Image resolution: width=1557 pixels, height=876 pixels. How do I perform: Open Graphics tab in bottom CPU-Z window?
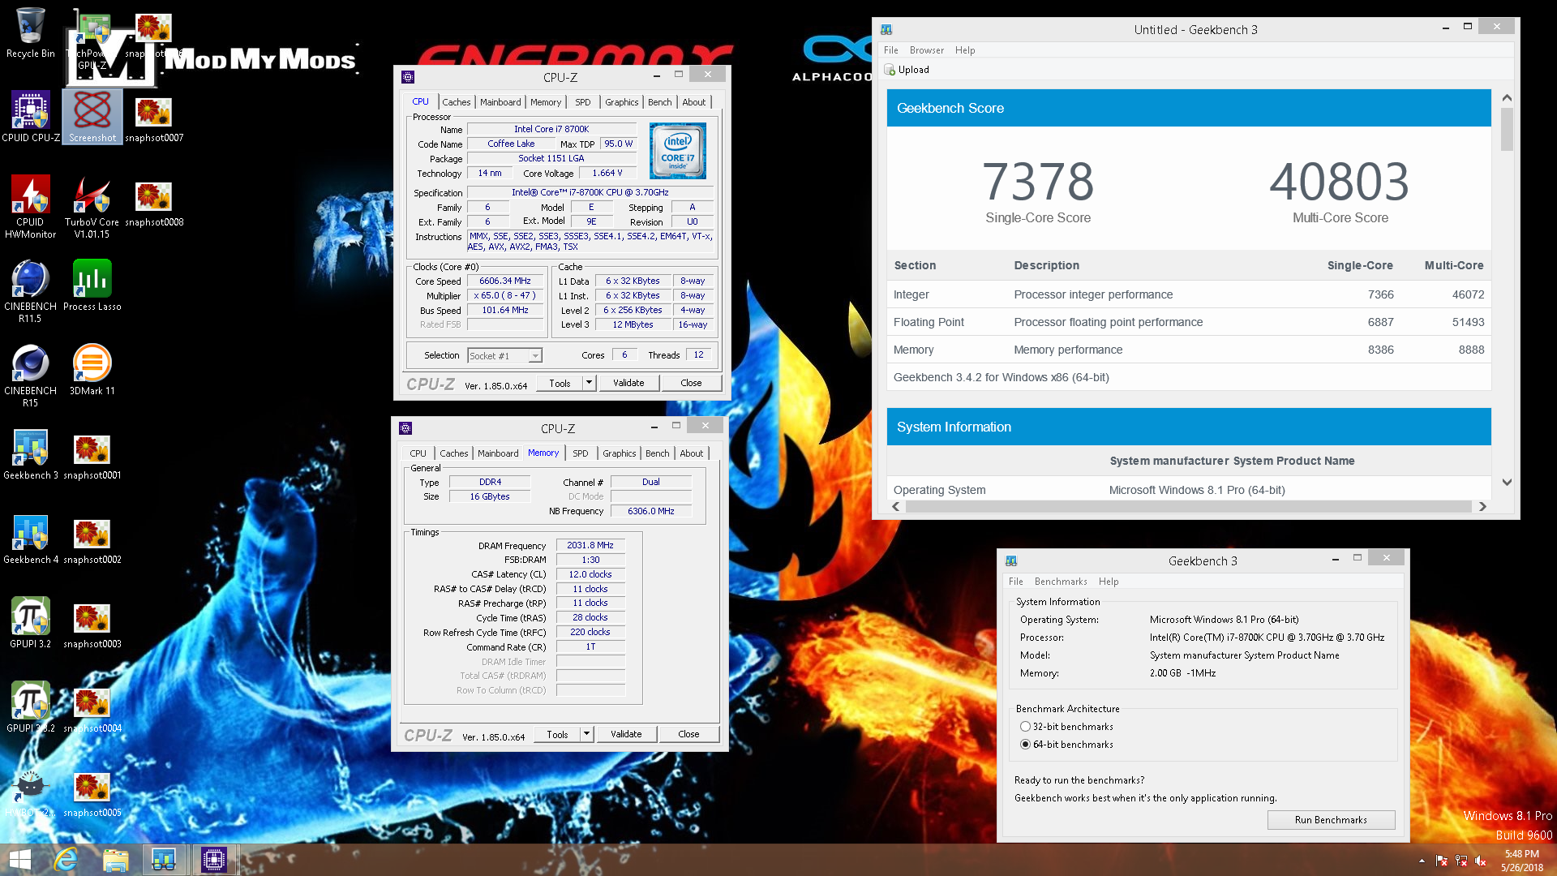point(619,453)
